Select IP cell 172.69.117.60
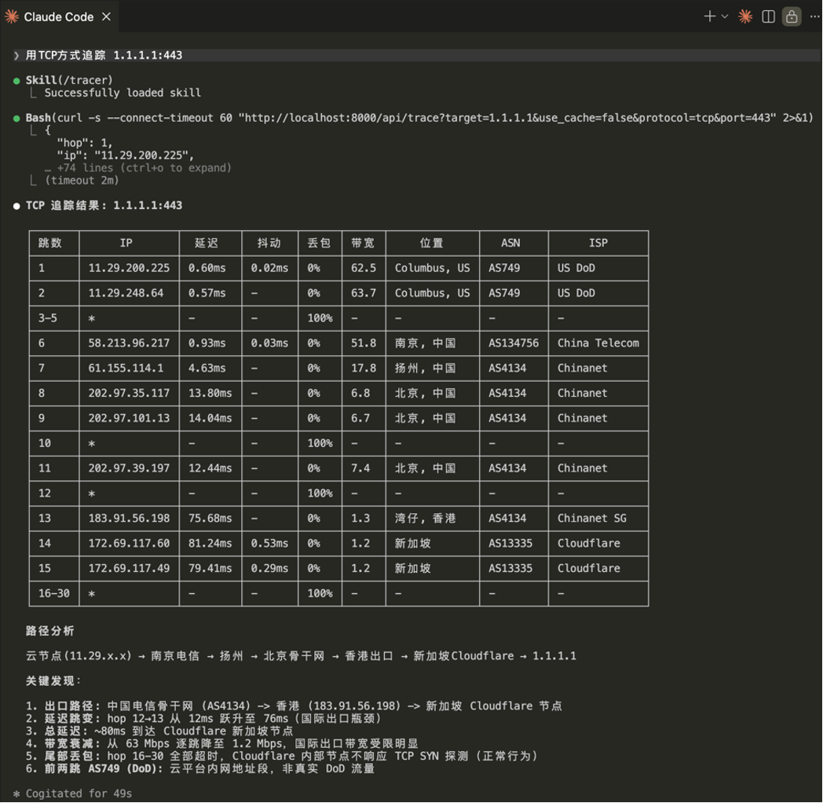 pyautogui.click(x=129, y=544)
